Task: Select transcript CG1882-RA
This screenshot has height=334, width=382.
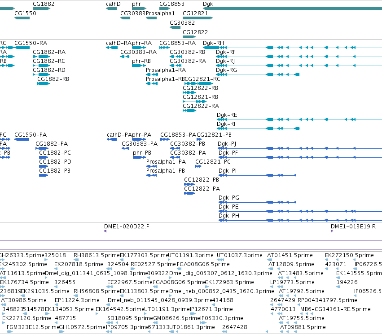Action: pyautogui.click(x=41, y=57)
